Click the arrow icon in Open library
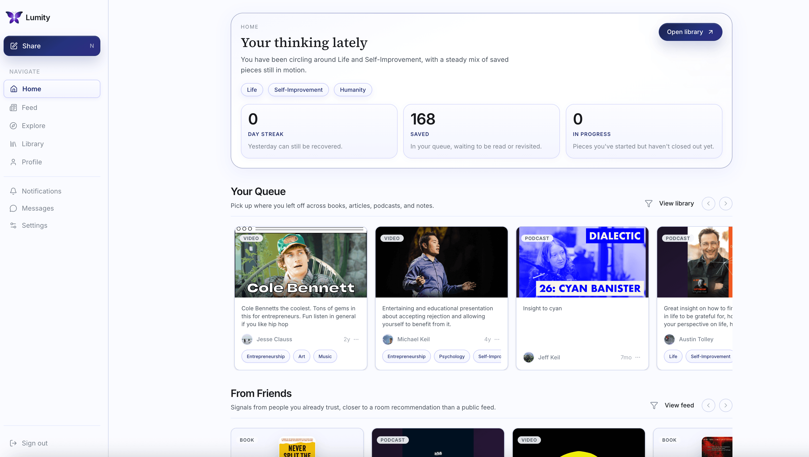Screen dimensions: 809x457 coord(710,32)
